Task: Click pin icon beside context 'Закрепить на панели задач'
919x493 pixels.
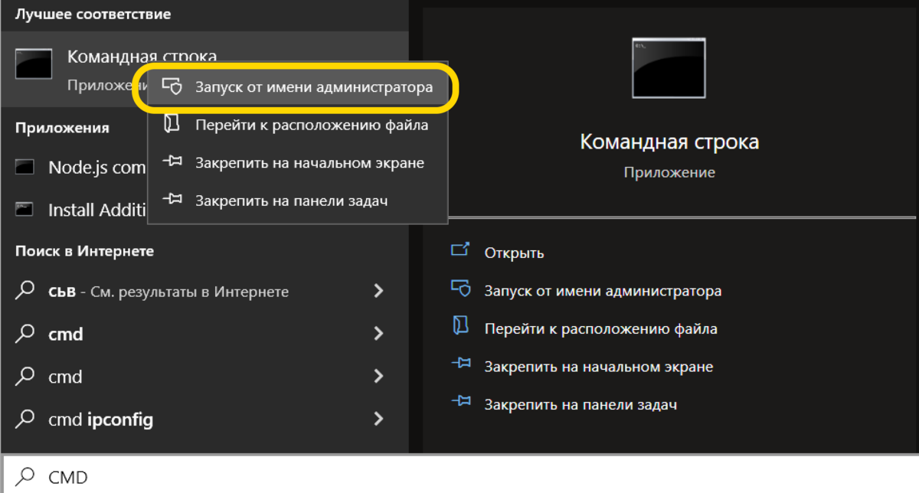Action: [x=173, y=200]
